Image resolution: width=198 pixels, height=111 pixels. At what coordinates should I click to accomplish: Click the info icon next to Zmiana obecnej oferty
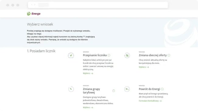169,55
